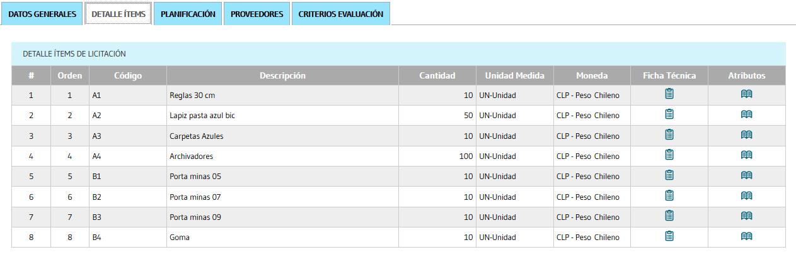
Task: Click Ficha Técnica clipboard for Archivadores
Action: 669,155
